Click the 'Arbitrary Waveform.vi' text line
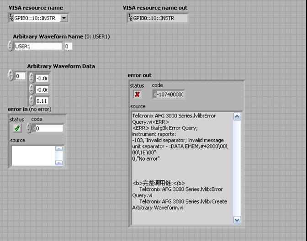The height and width of the screenshot is (241, 307). [x=158, y=208]
